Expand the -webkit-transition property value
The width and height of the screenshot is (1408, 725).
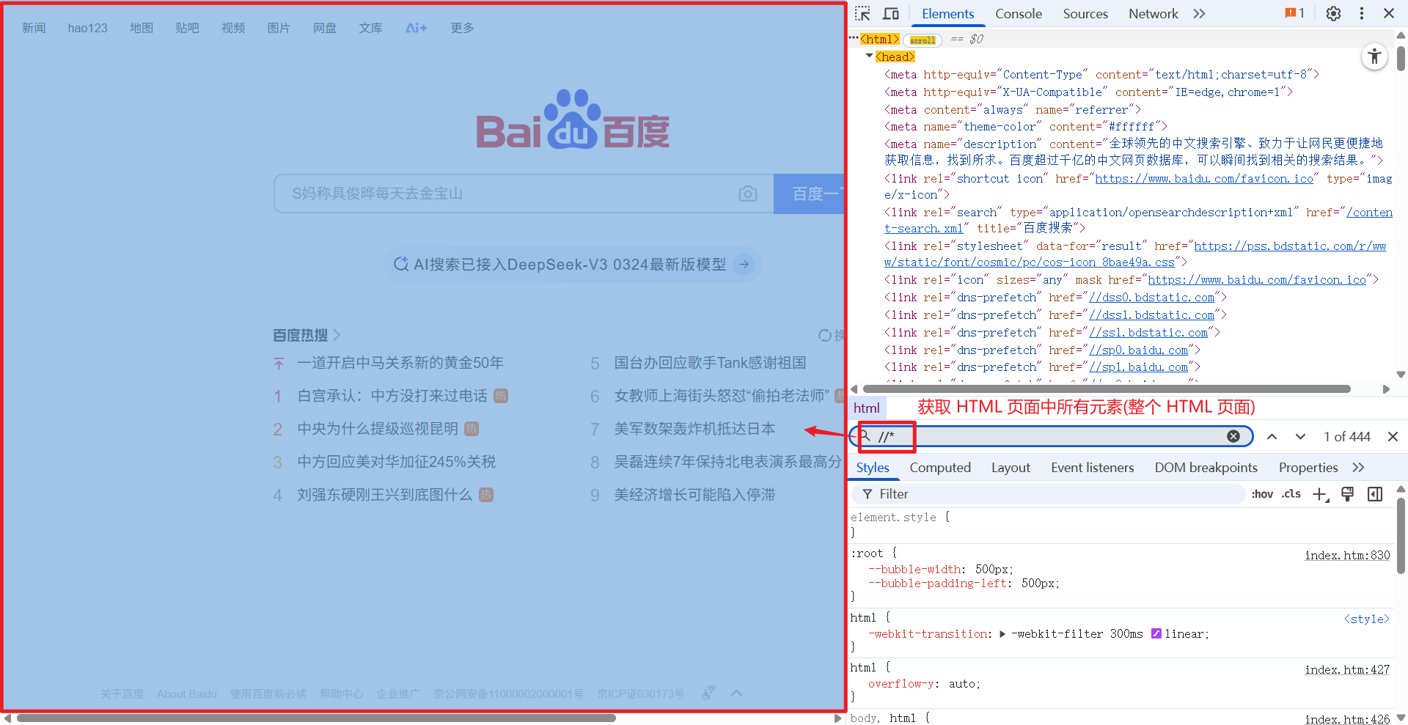[1002, 634]
